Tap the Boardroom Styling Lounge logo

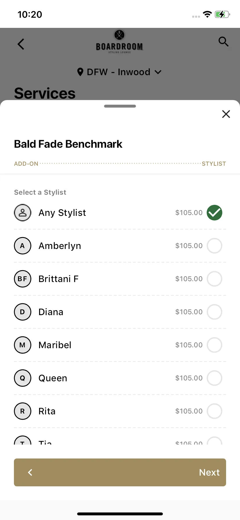coord(119,41)
